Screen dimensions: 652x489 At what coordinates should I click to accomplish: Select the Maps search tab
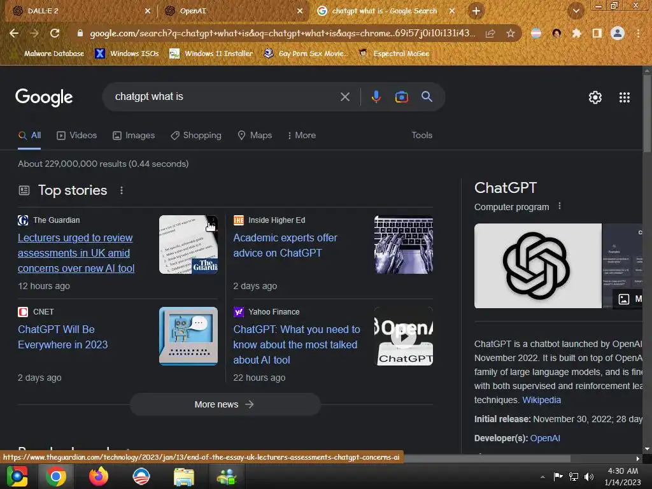(x=255, y=135)
